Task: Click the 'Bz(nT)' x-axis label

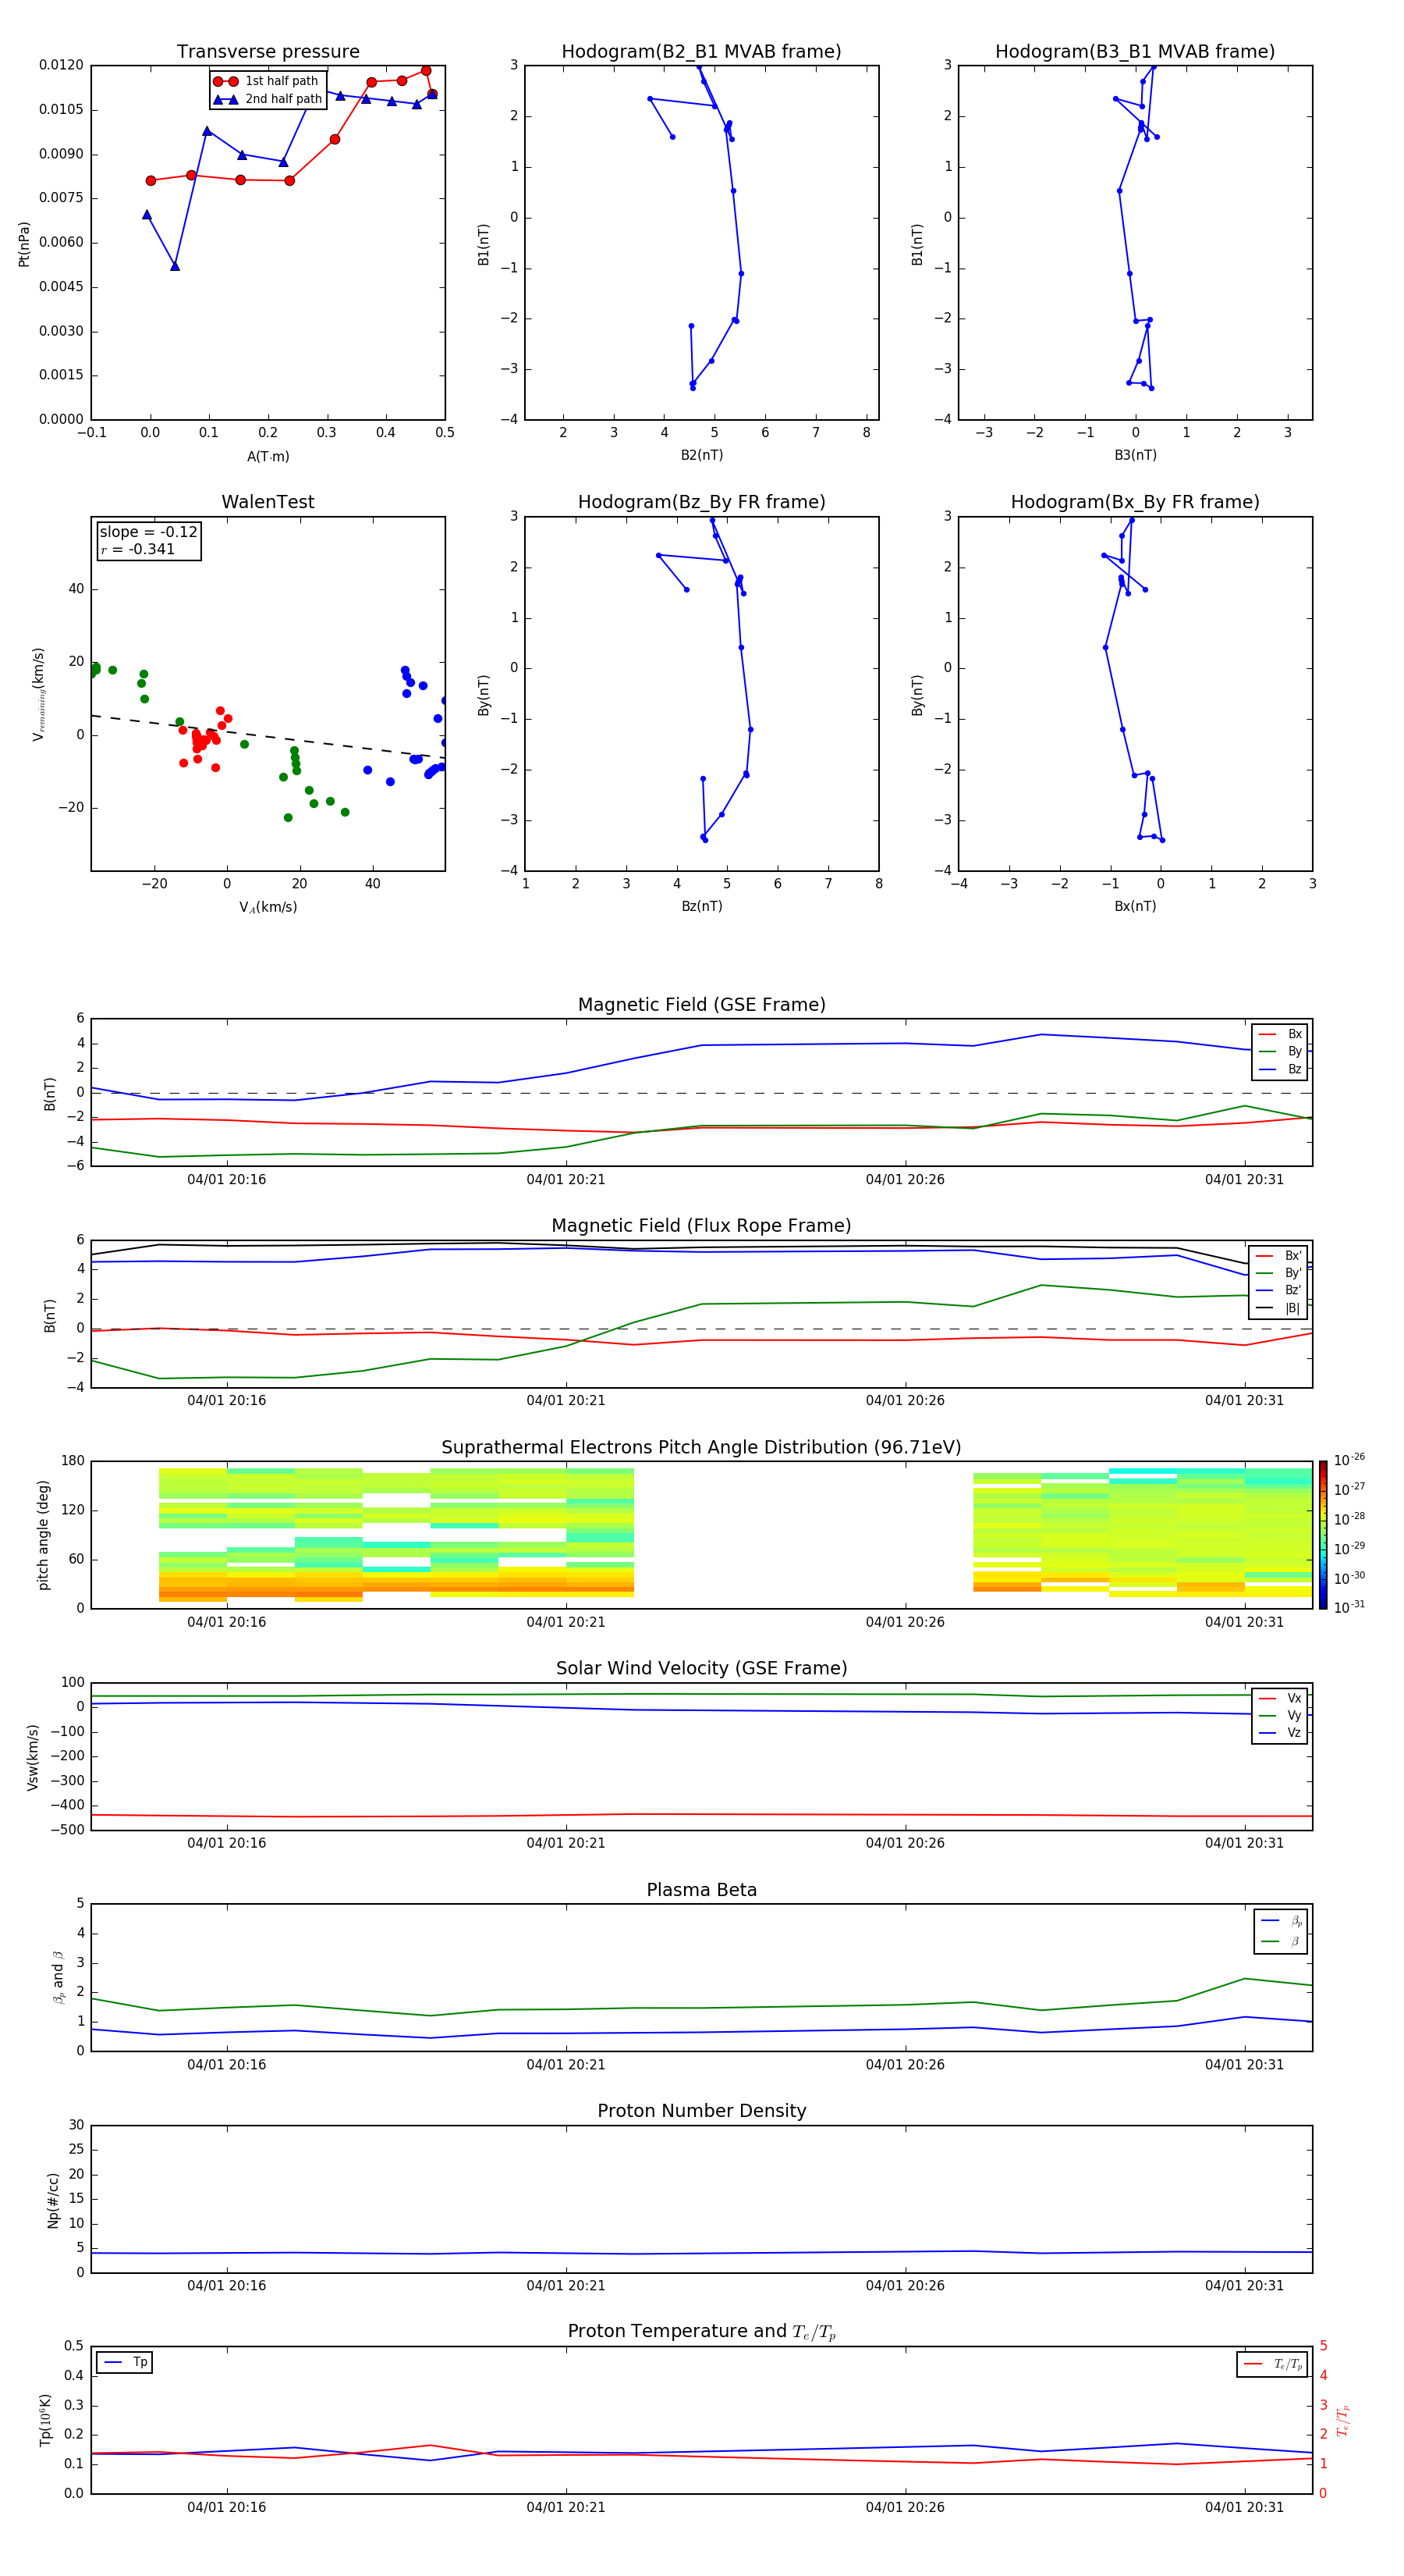Action: coord(701,906)
